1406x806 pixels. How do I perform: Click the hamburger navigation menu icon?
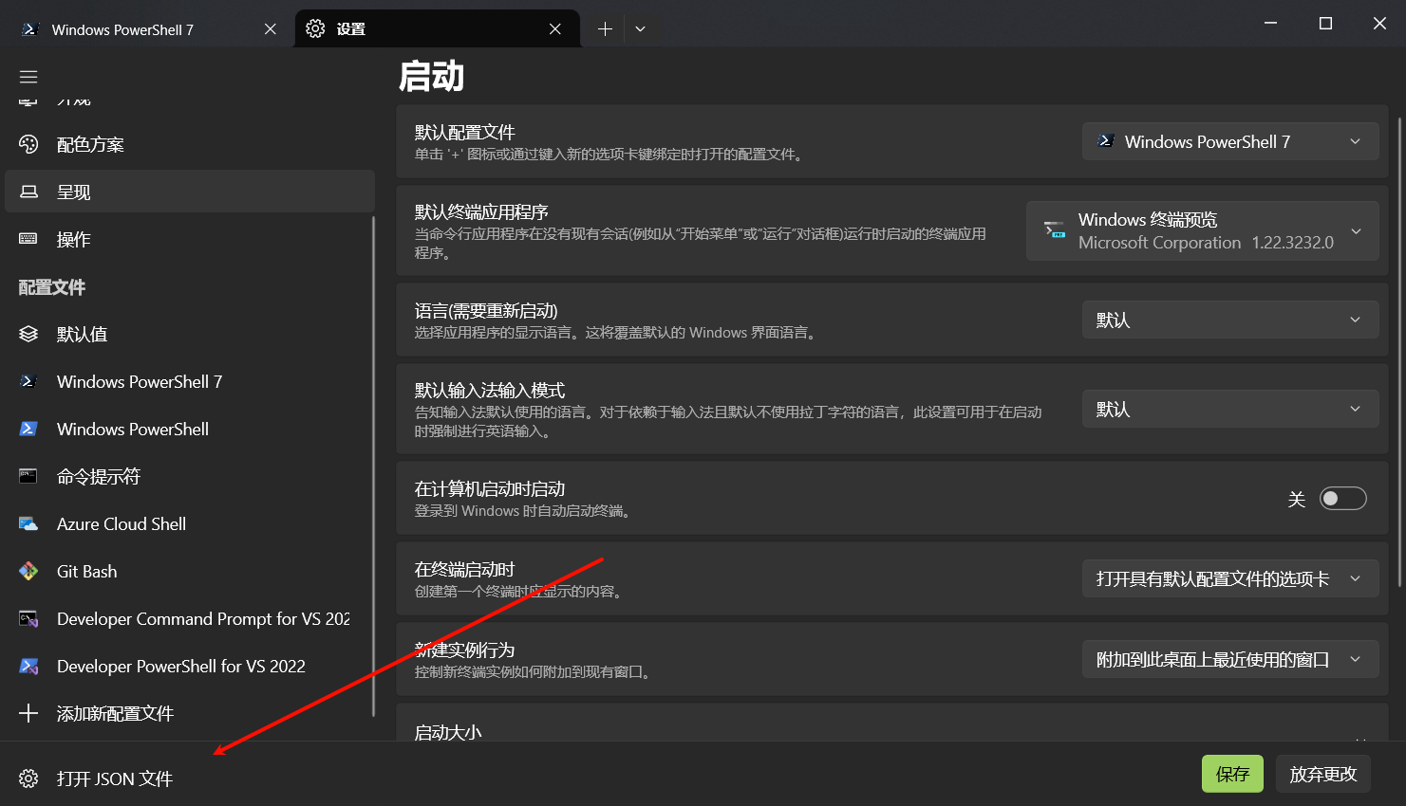click(x=28, y=76)
